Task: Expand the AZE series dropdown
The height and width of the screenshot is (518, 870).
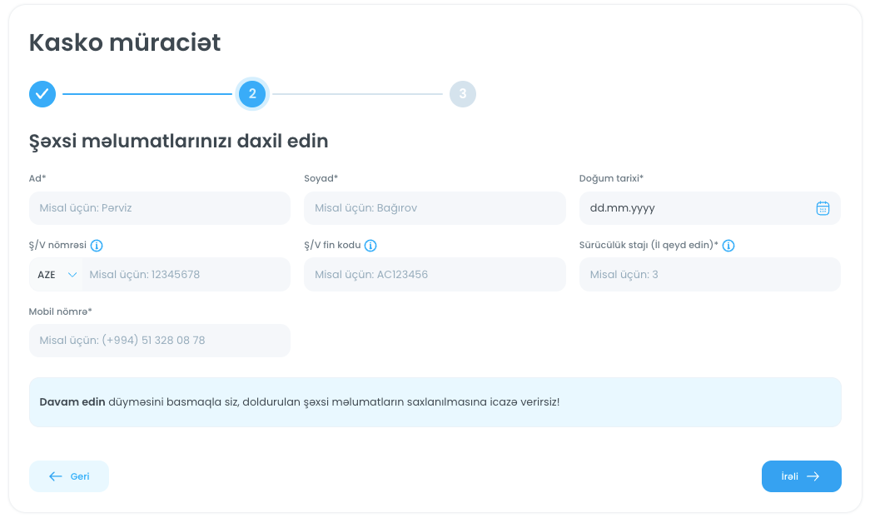Action: click(x=56, y=275)
